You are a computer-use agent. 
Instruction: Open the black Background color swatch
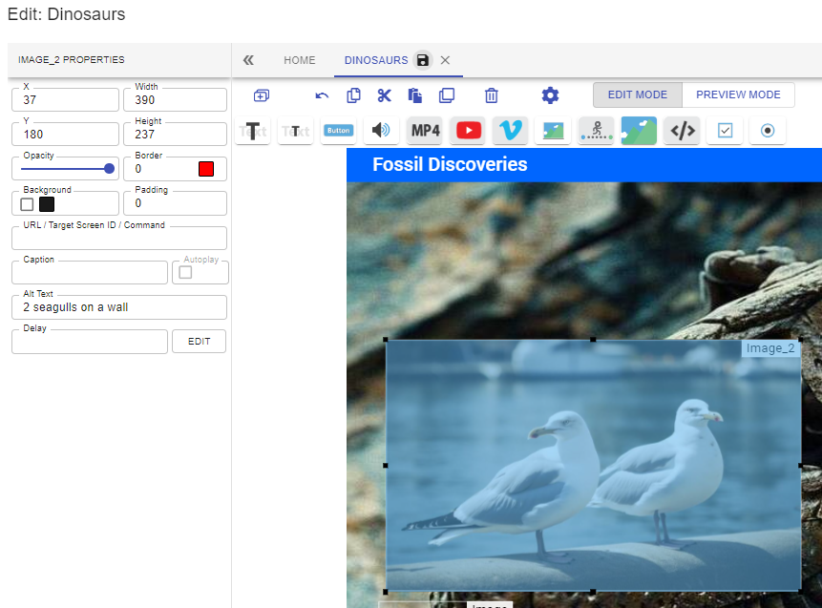[47, 204]
